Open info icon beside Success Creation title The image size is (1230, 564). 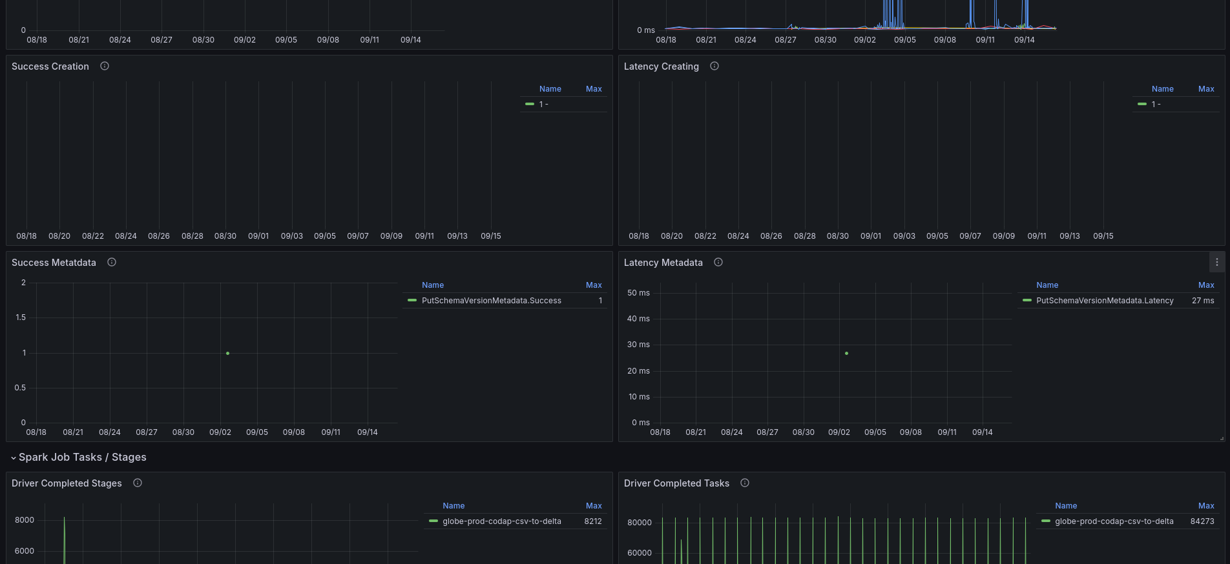(105, 66)
